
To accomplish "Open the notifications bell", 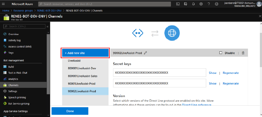I will click(193, 4).
